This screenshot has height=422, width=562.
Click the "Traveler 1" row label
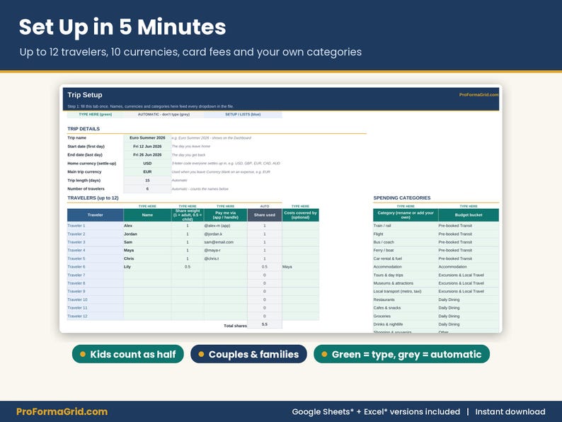pyautogui.click(x=95, y=226)
